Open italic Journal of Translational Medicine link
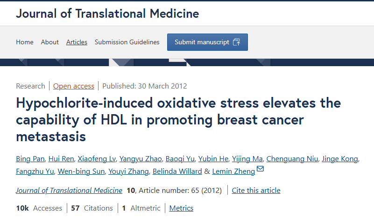 pos(69,191)
